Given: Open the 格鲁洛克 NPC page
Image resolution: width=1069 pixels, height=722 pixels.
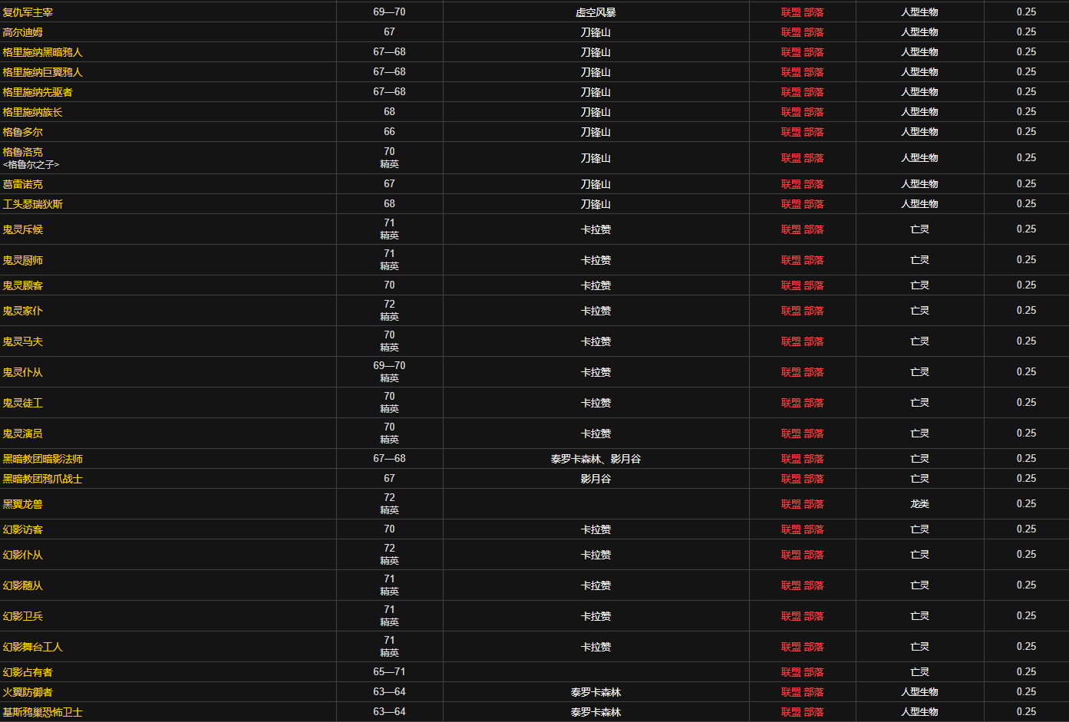Looking at the screenshot, I should click(23, 152).
